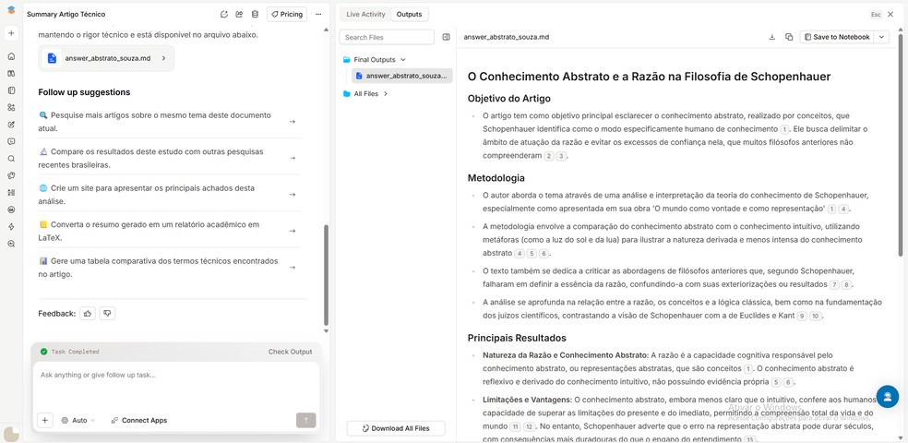The width and height of the screenshot is (908, 443).
Task: Open the chat bubble icon in sidebar
Action: 11,141
